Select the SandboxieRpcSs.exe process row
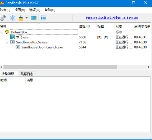Image resolution: width=152 pixels, height=140 pixels. tap(76, 42)
